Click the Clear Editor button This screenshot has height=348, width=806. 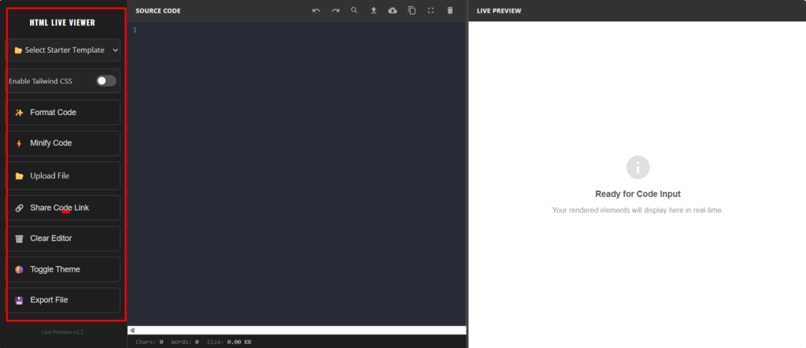click(x=64, y=239)
